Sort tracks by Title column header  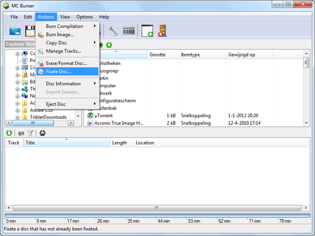point(66,143)
